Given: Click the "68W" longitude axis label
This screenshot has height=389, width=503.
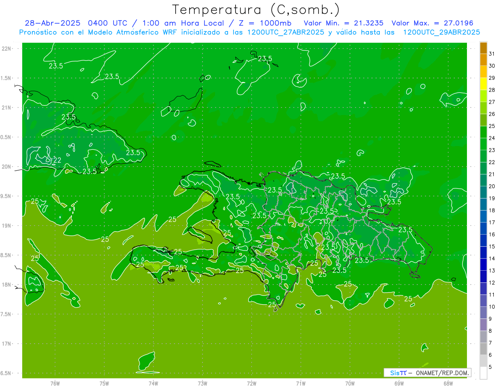Looking at the screenshot, I should tap(448, 383).
